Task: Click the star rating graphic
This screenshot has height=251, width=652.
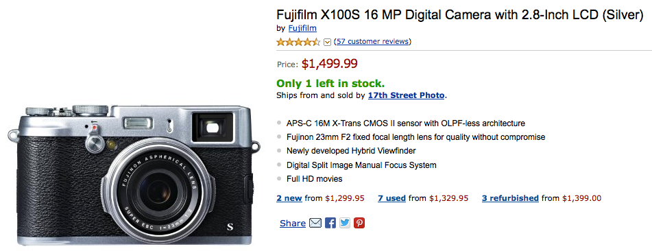Action: click(298, 42)
